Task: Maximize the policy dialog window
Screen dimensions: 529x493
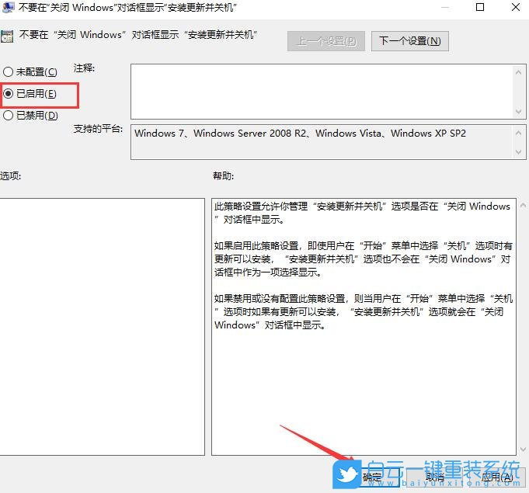Action: (480, 7)
